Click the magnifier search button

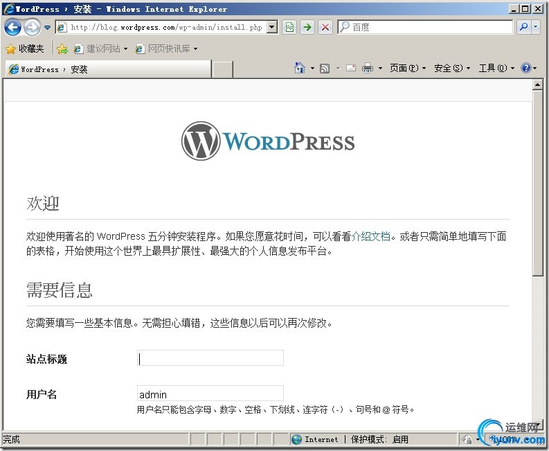(524, 27)
